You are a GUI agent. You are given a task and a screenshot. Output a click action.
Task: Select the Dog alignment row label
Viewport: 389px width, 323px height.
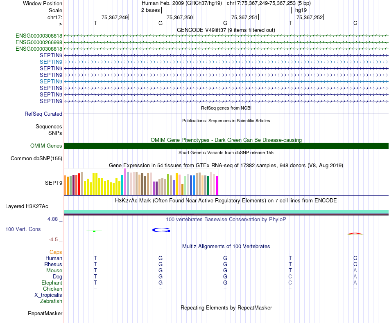pyautogui.click(x=57, y=277)
